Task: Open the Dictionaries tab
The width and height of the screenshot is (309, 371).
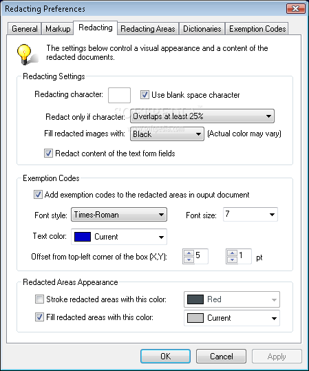Action: (x=202, y=29)
